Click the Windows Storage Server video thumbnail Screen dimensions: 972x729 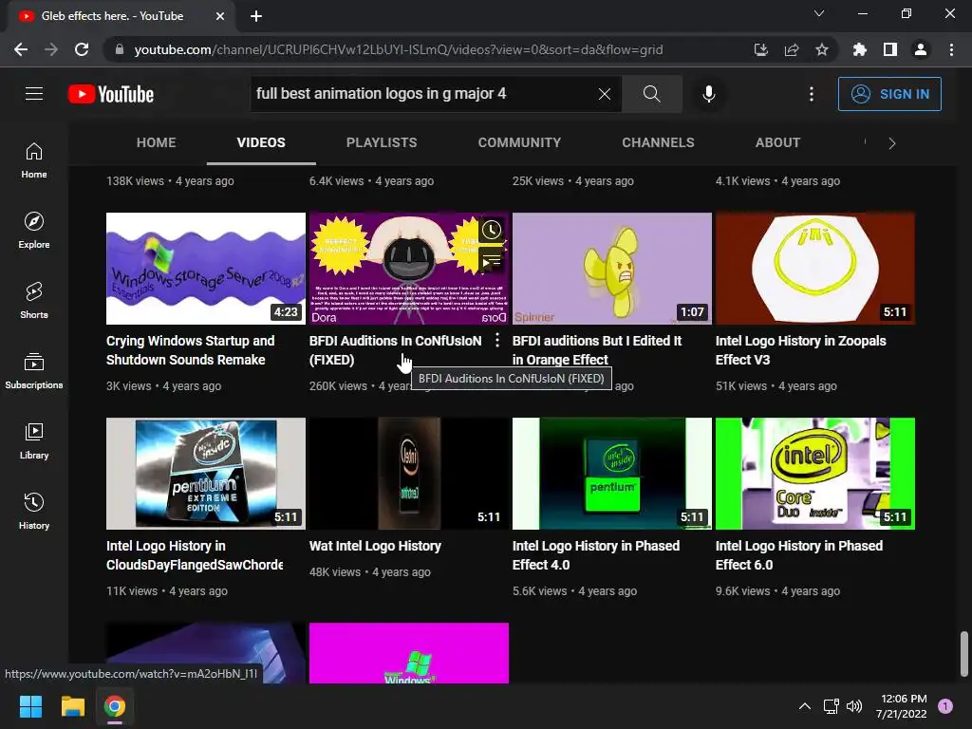click(206, 269)
